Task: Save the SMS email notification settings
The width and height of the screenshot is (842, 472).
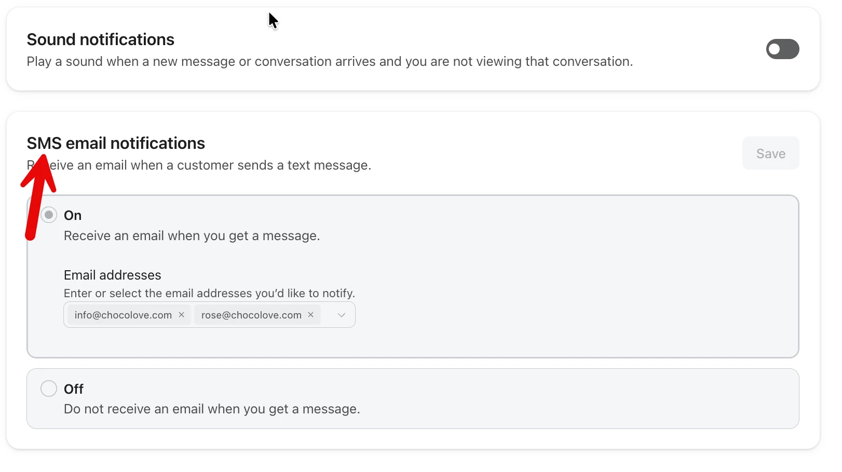Action: pyautogui.click(x=770, y=154)
